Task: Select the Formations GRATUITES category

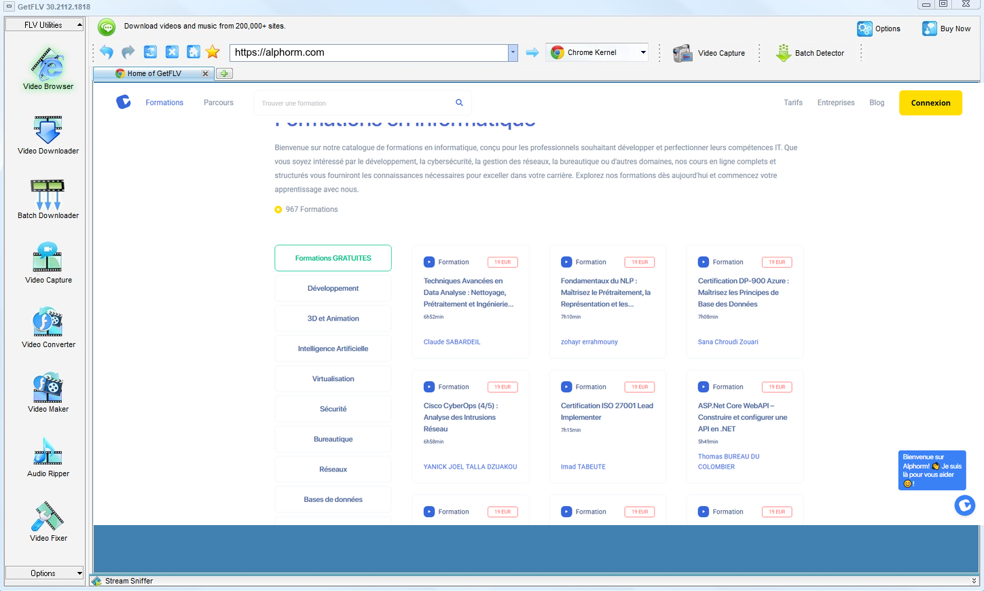Action: [x=333, y=258]
